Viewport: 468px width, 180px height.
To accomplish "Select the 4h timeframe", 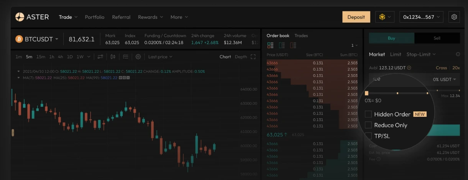I will click(61, 57).
